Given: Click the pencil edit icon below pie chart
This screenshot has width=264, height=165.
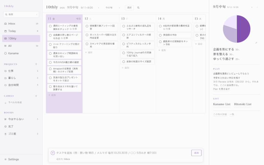Looking at the screenshot, I should tap(256, 43).
